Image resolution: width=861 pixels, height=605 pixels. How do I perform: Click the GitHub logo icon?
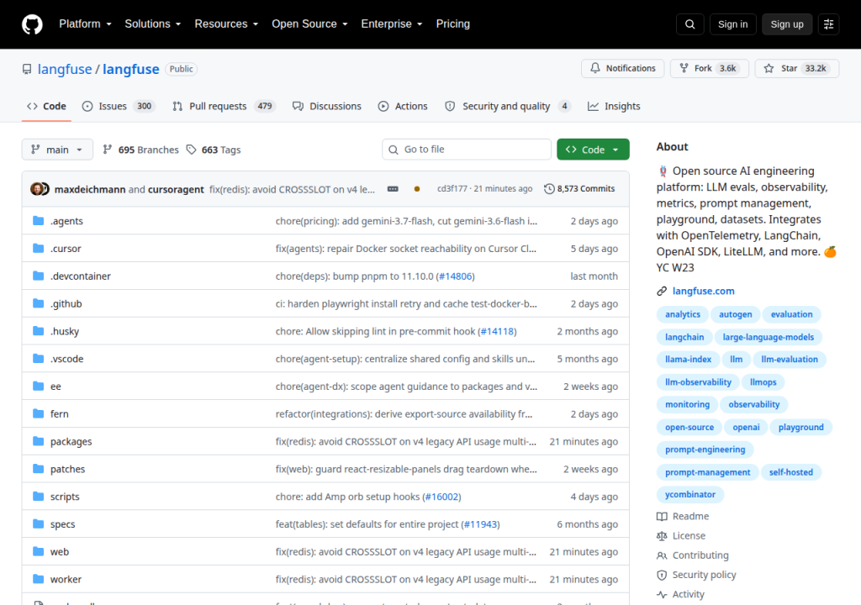pyautogui.click(x=32, y=24)
